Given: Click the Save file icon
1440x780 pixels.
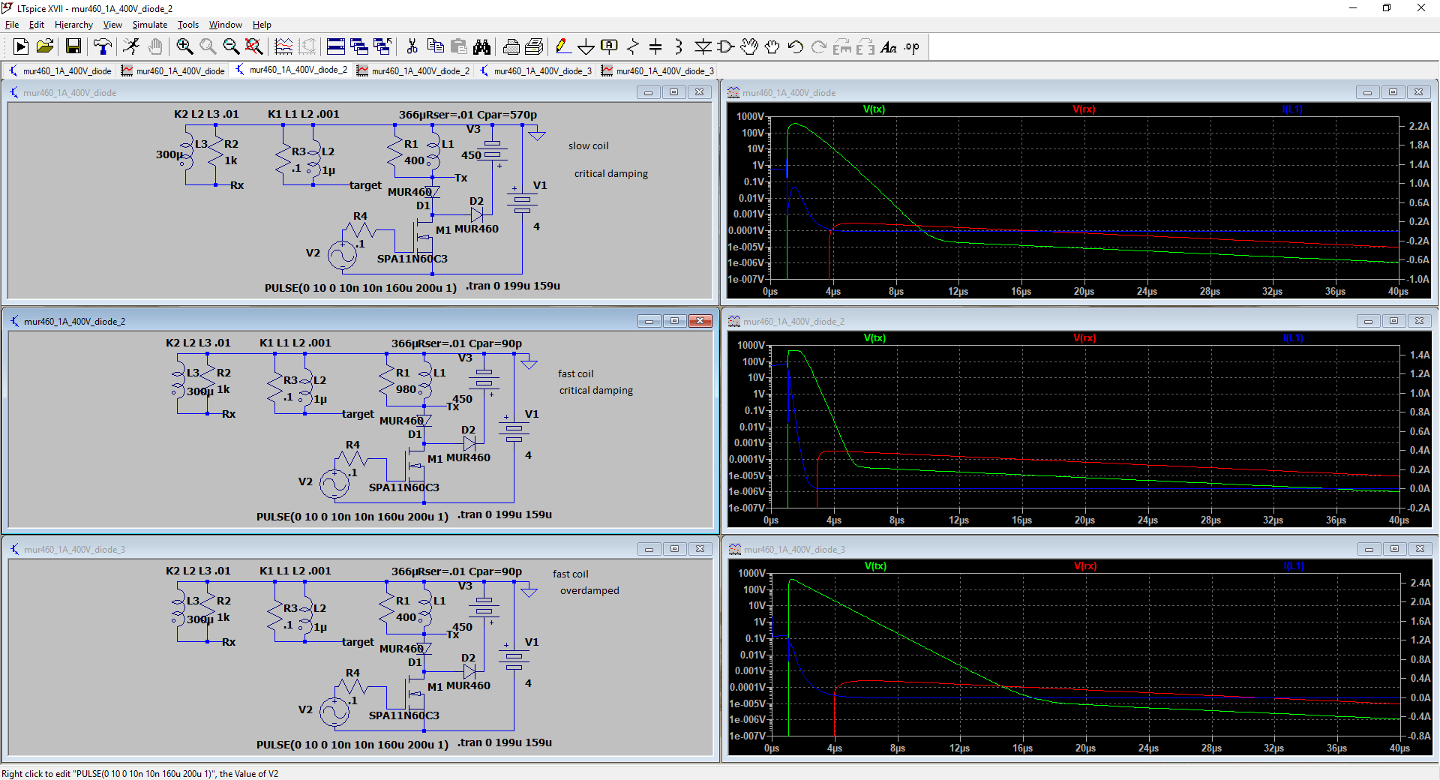Looking at the screenshot, I should pos(73,47).
